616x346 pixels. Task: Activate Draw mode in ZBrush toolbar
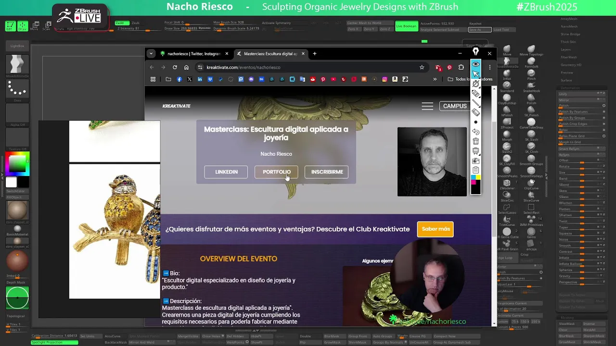point(23,26)
